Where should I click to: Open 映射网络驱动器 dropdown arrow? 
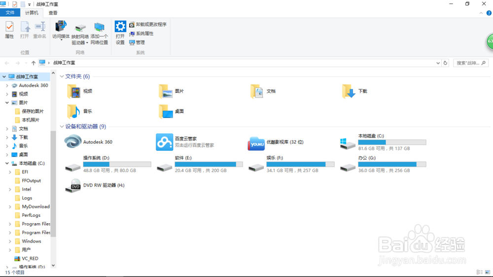(87, 43)
